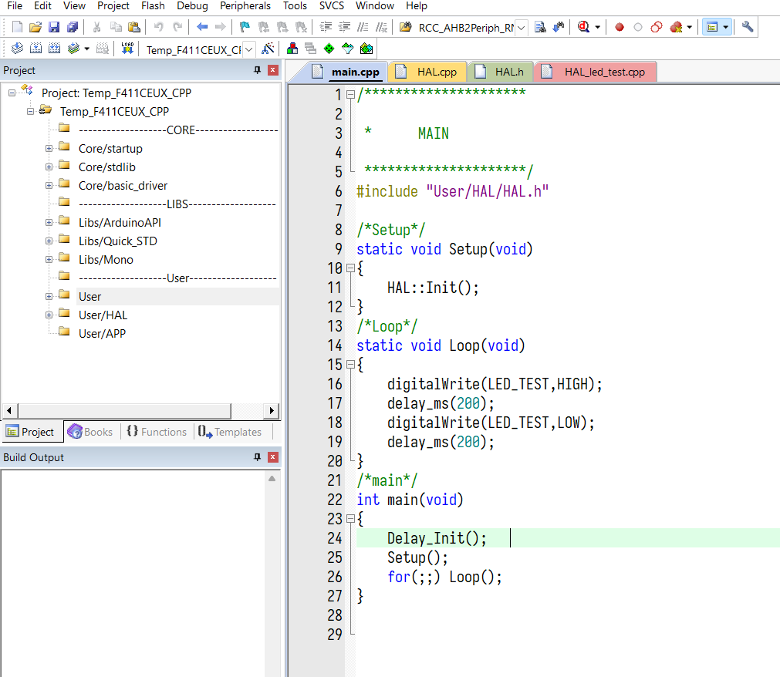
Task: Click the Manage Project Items icon
Action: (292, 49)
